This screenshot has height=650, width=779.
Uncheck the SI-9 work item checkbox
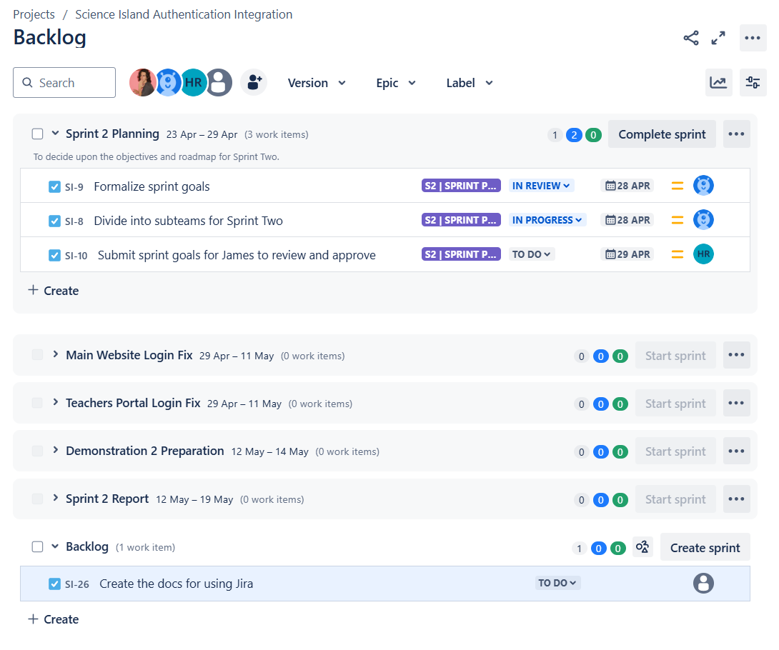54,186
